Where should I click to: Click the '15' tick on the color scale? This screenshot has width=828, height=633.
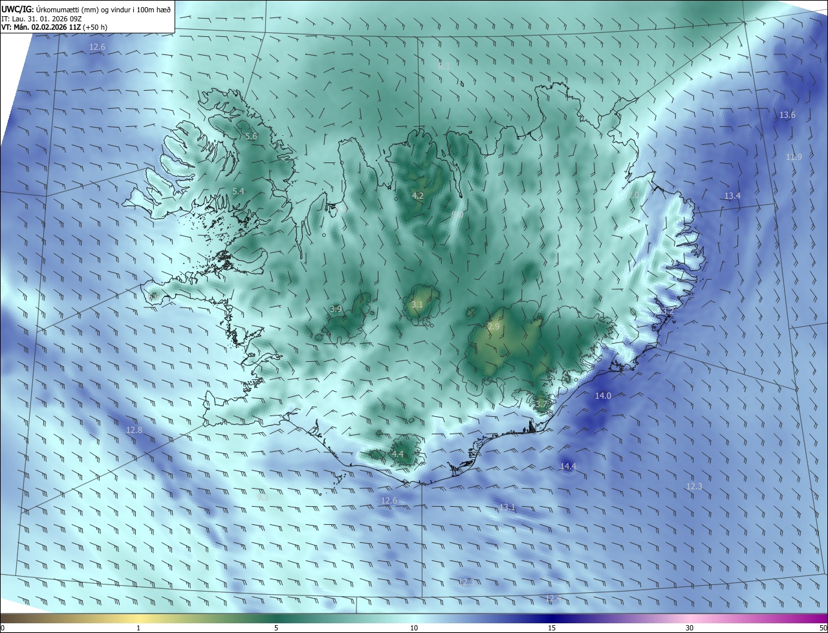[x=552, y=628]
